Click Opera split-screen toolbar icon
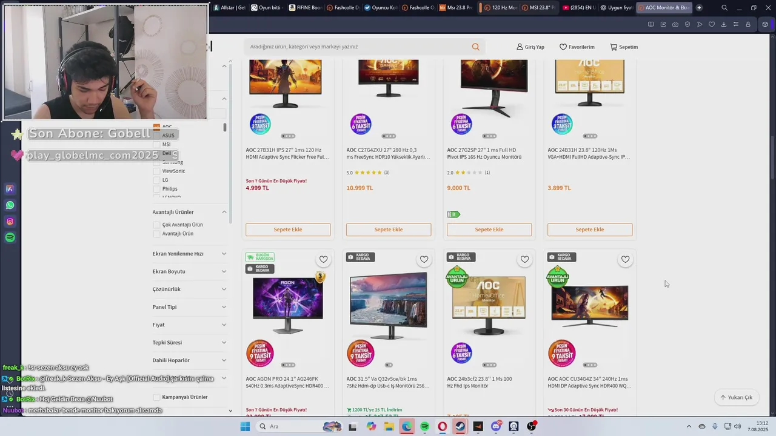This screenshot has width=776, height=436. [x=651, y=24]
